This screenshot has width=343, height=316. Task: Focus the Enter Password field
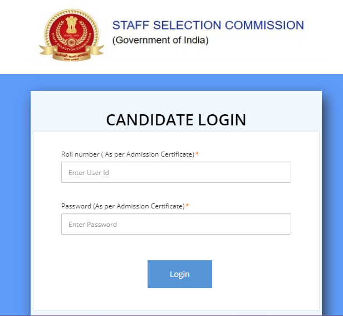click(176, 224)
